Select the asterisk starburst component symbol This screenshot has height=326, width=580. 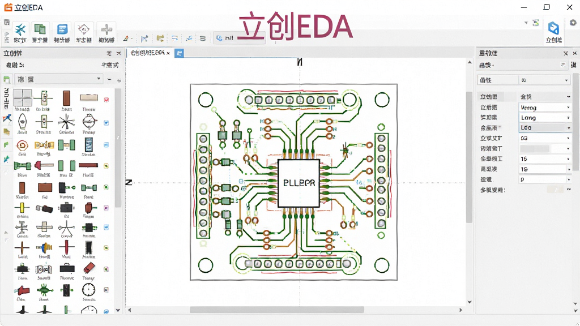pyautogui.click(x=67, y=122)
